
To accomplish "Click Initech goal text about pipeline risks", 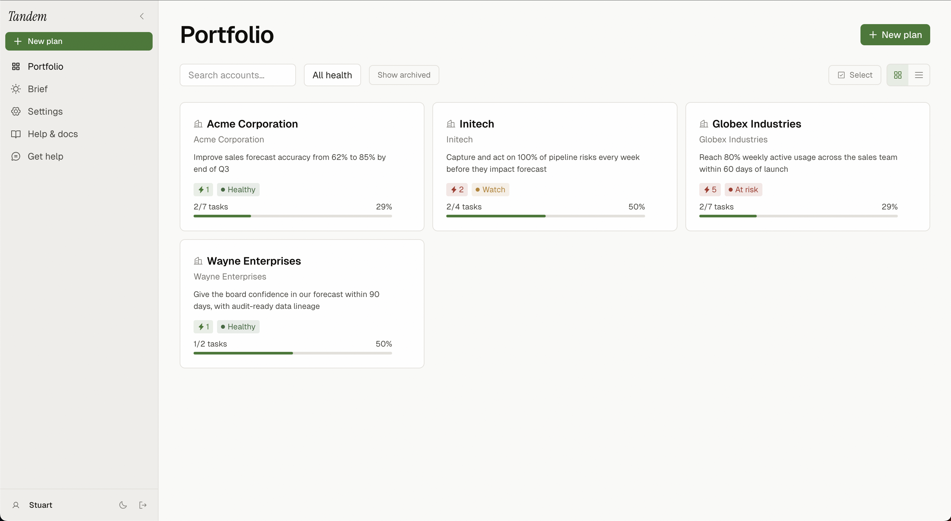I will pyautogui.click(x=543, y=163).
